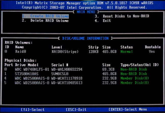This screenshot has height=113, width=165.
Task: Click the Bootable column header
Action: click(153, 47)
